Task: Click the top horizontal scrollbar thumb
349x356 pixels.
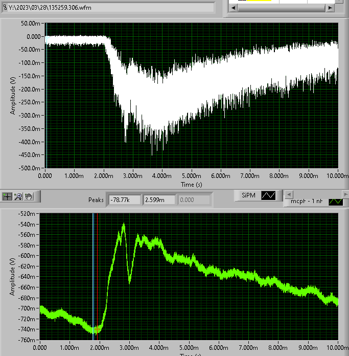Action: click(x=282, y=8)
